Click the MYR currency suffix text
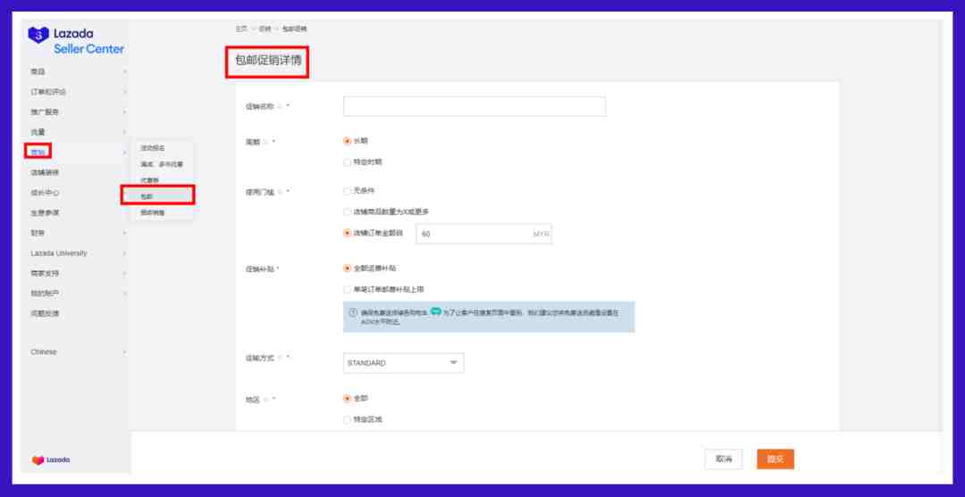Viewport: 965px width, 497px height. (541, 234)
